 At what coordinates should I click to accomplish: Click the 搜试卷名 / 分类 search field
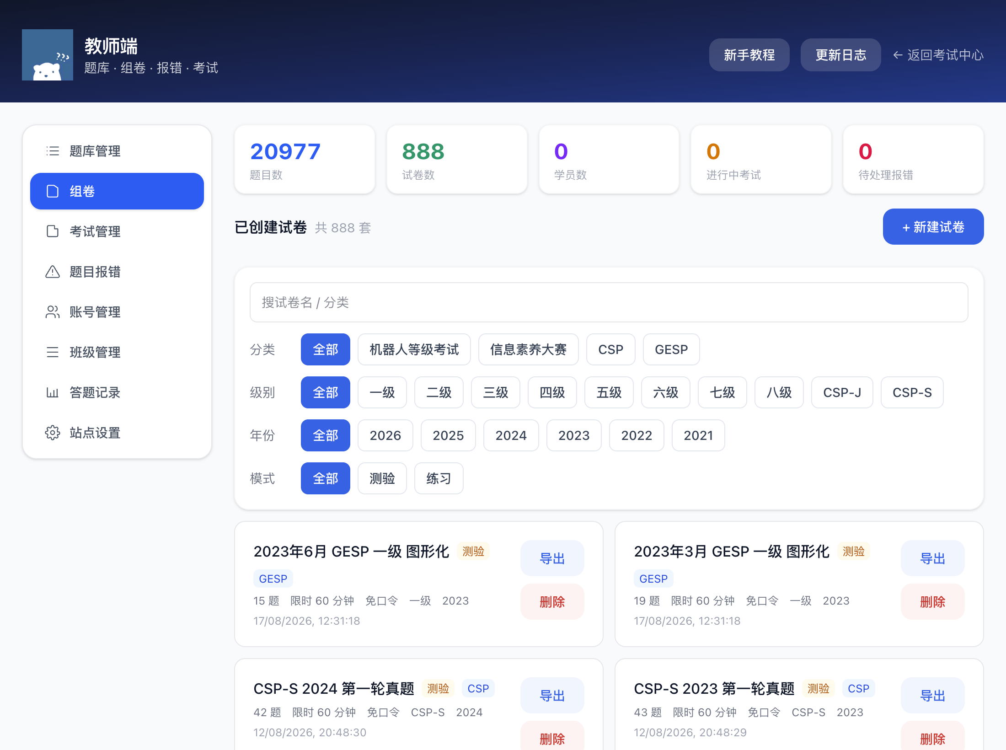tap(609, 302)
